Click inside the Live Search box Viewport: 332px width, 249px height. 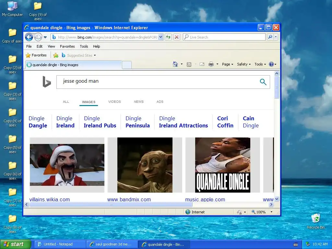click(x=224, y=37)
